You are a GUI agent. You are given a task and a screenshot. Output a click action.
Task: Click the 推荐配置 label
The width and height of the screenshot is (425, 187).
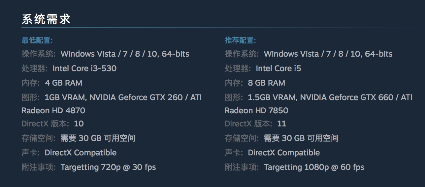point(240,40)
